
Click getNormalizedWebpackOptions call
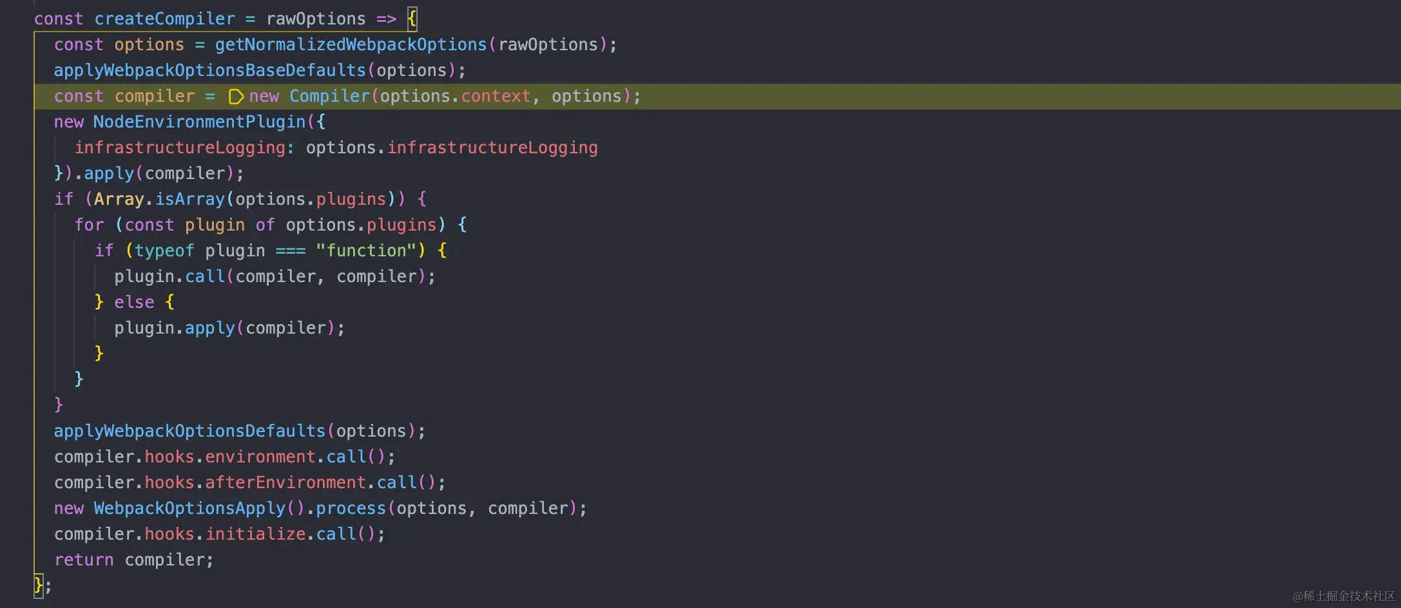click(x=351, y=45)
